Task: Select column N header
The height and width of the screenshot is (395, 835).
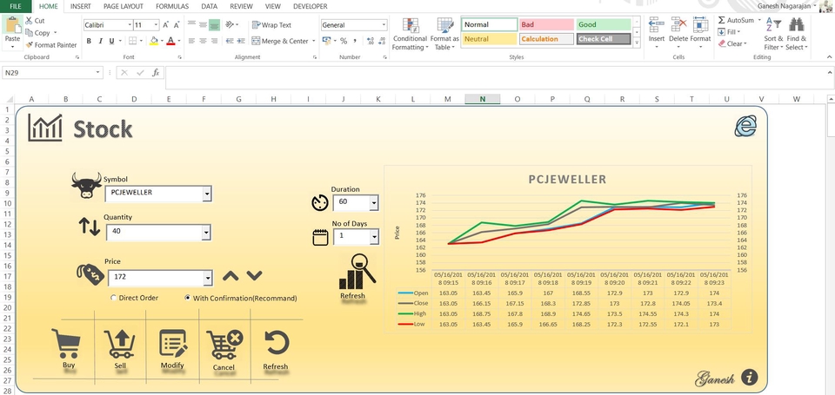Action: coord(483,99)
